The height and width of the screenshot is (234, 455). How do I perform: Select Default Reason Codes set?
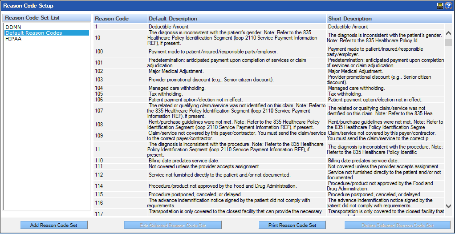47,33
